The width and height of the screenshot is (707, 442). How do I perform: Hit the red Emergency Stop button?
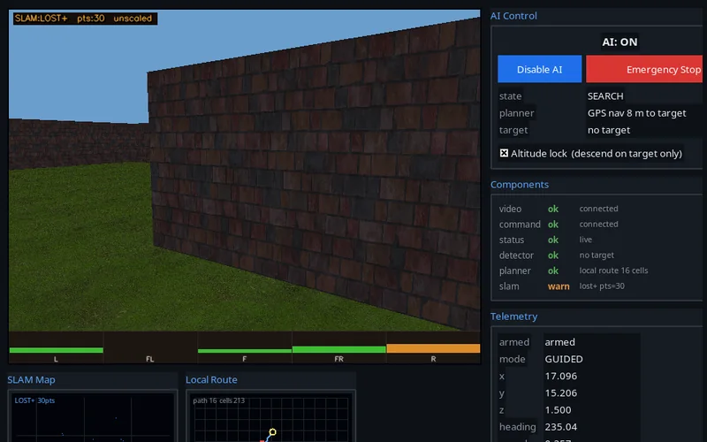646,69
